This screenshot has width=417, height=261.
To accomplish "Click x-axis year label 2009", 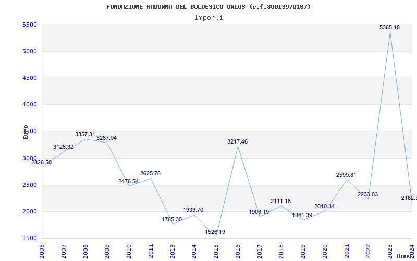I will coord(107,251).
